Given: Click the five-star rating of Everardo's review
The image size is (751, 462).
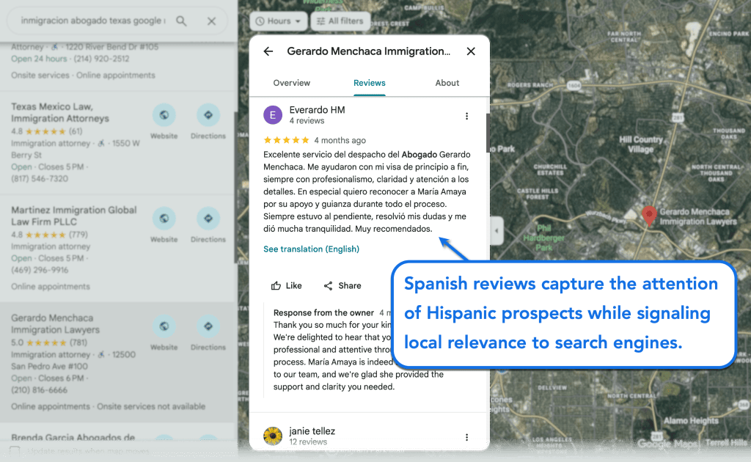Looking at the screenshot, I should click(x=287, y=140).
